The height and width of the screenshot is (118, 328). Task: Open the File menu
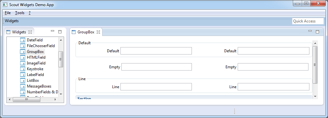pyautogui.click(x=8, y=13)
